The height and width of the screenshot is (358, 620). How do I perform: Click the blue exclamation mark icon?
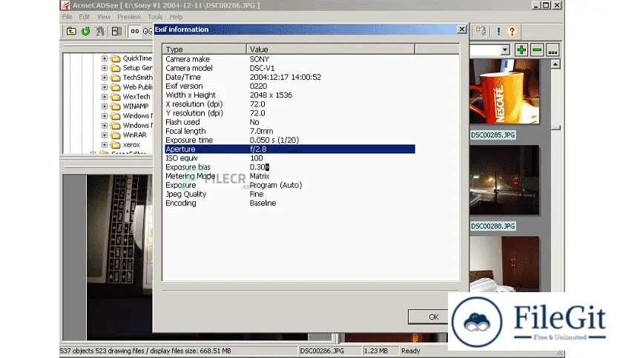pos(498,31)
